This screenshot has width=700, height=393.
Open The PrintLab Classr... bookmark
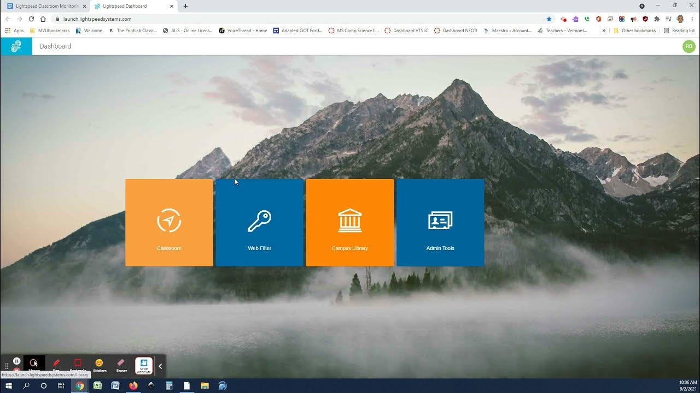[133, 31]
